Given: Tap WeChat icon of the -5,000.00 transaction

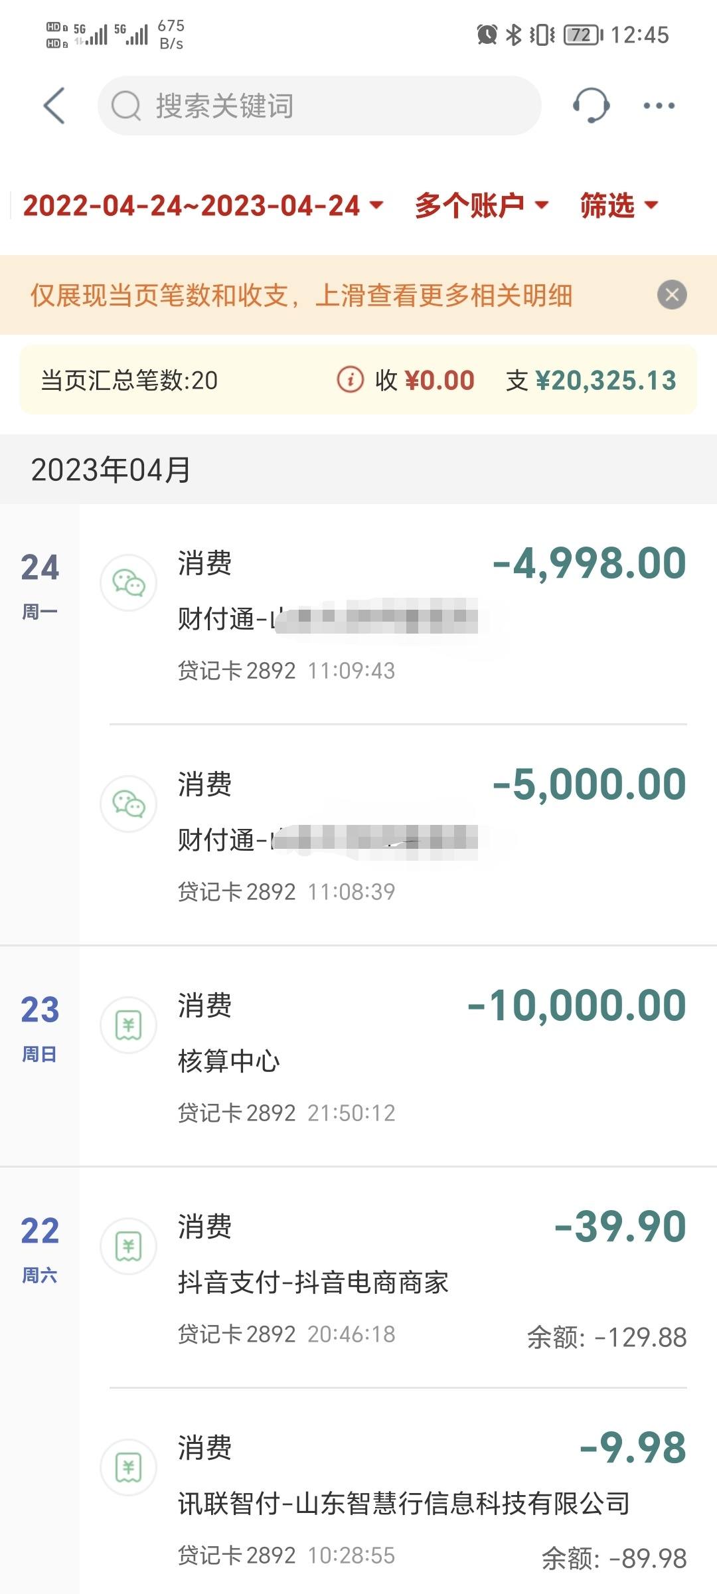Looking at the screenshot, I should click(128, 804).
